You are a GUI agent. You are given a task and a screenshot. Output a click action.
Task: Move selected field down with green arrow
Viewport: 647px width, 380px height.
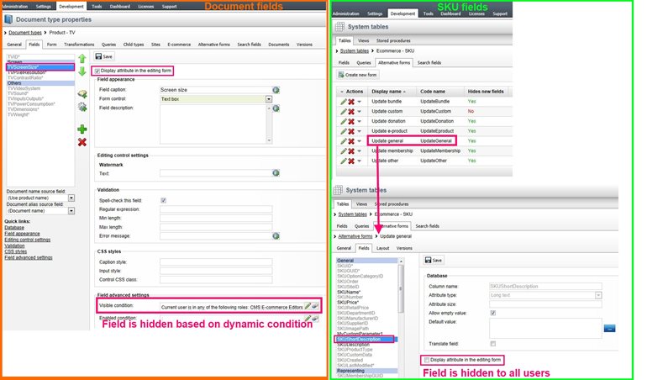82,71
